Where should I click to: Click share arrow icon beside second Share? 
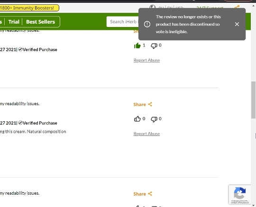point(150,104)
